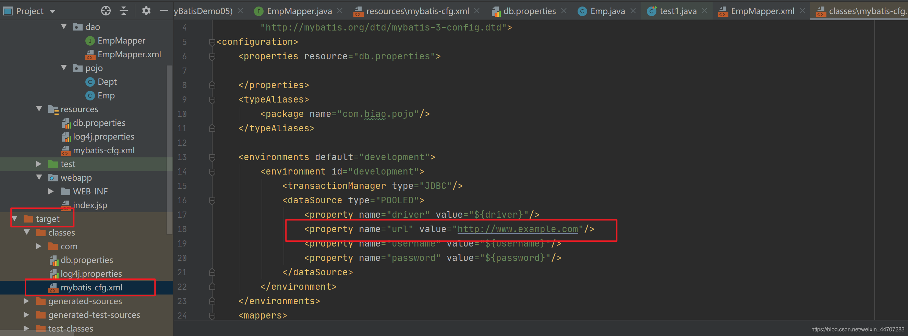Fold environments block at line 13
Image resolution: width=908 pixels, height=336 pixels.
(x=212, y=157)
